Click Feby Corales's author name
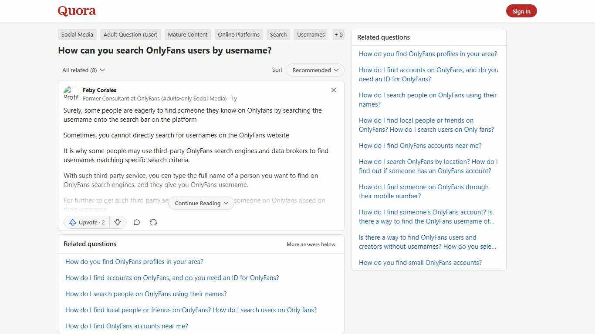This screenshot has width=595, height=334. pyautogui.click(x=99, y=90)
